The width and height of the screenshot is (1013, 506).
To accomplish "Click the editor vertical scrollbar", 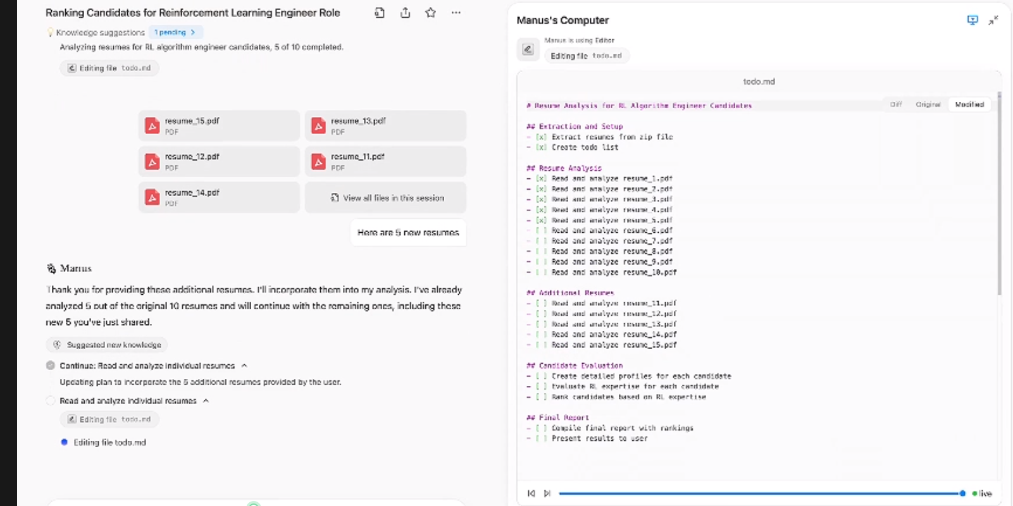I will [x=999, y=193].
